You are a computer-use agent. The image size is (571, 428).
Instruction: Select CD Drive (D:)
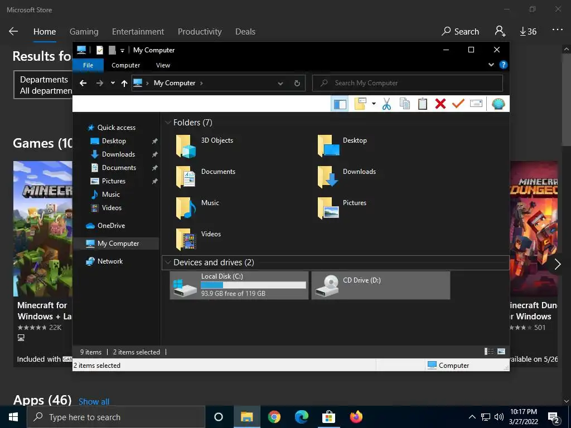[380, 285]
